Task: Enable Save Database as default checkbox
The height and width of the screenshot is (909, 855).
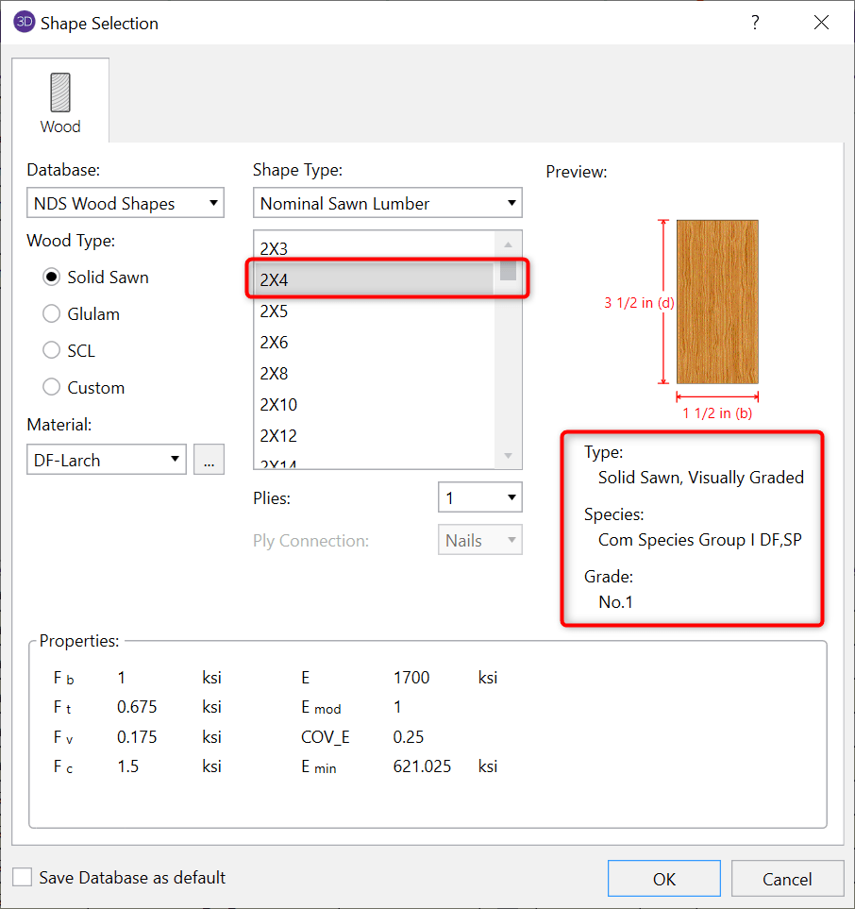Action: point(22,878)
